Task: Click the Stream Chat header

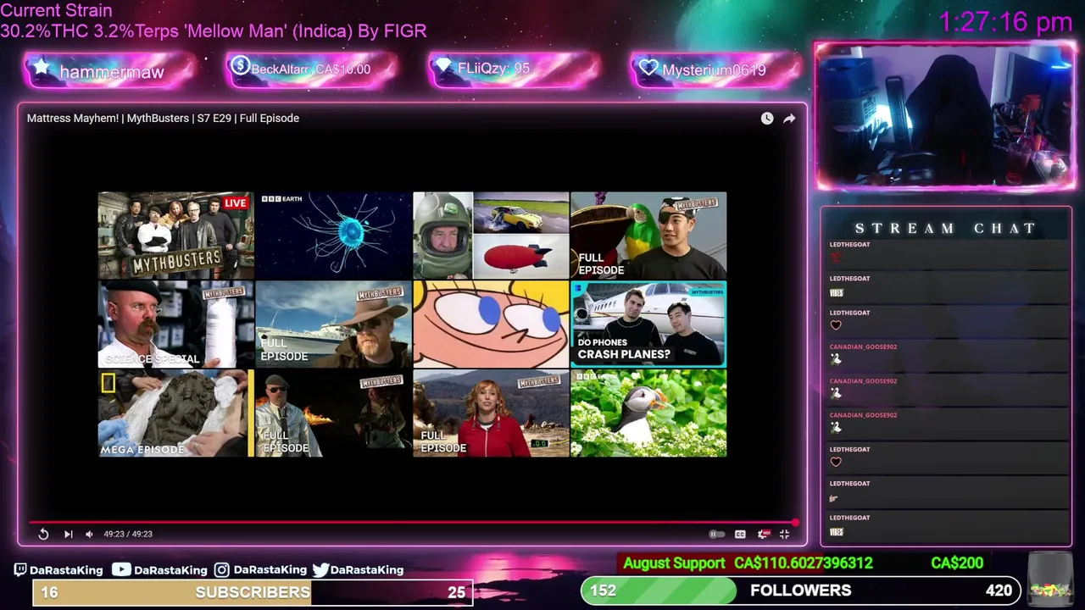Action: [945, 228]
